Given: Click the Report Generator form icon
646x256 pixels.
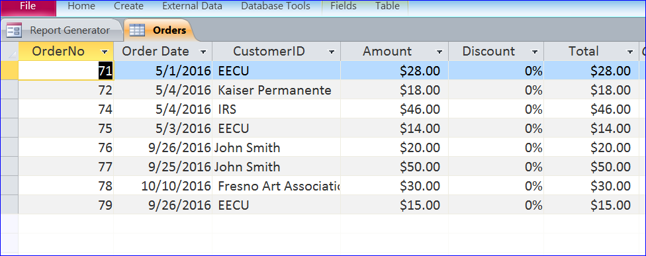Looking at the screenshot, I should pyautogui.click(x=14, y=30).
